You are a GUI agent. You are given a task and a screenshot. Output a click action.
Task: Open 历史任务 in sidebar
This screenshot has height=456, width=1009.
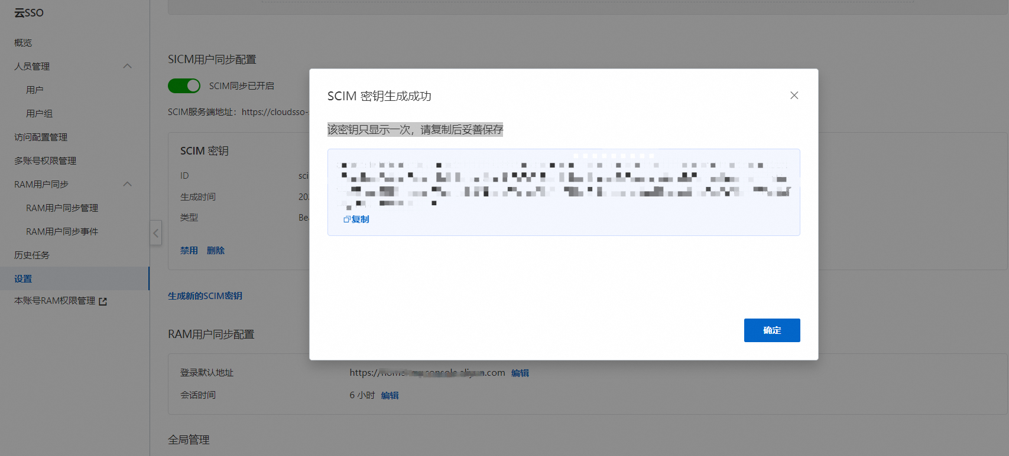coord(32,255)
